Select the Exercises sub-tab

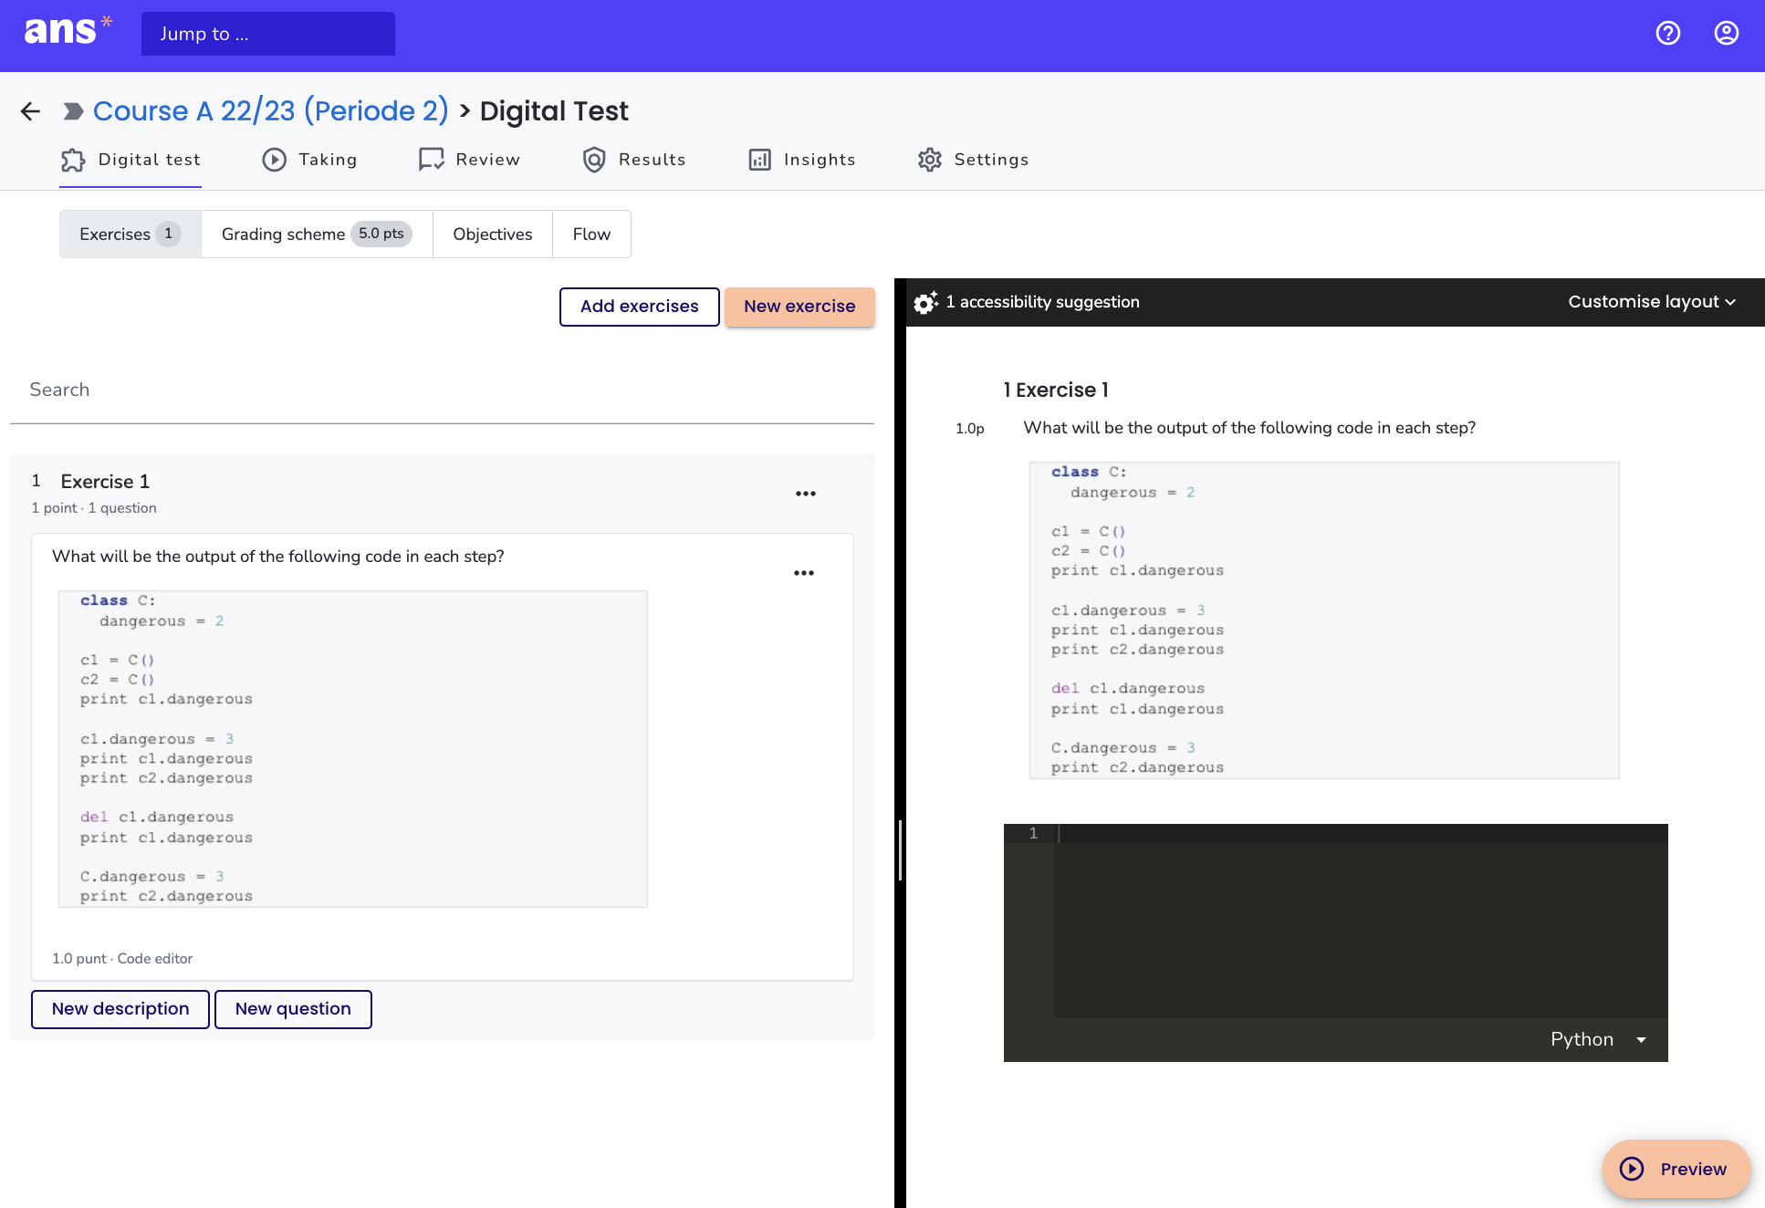(x=131, y=234)
